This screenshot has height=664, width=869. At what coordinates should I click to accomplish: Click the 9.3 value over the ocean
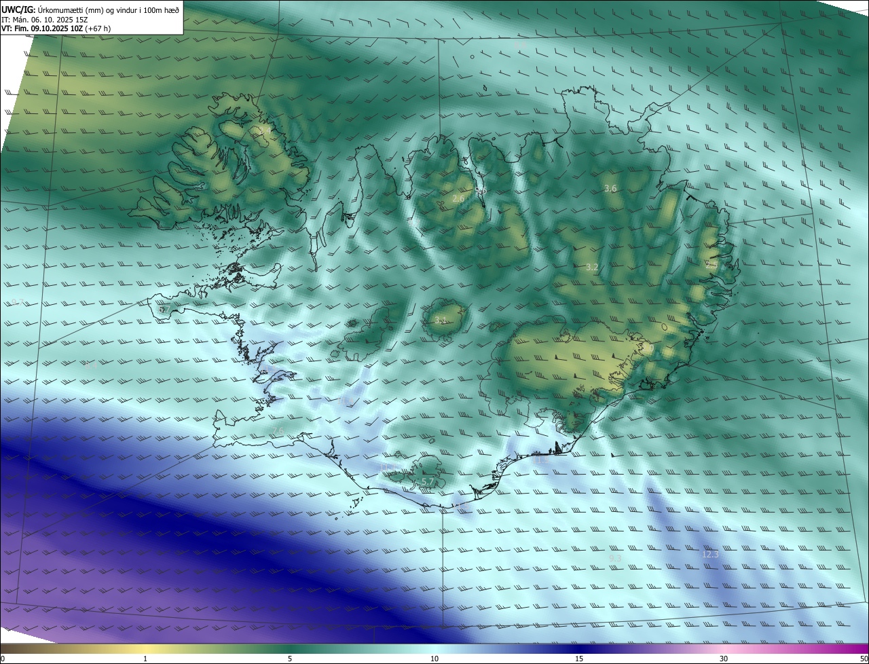(615, 558)
